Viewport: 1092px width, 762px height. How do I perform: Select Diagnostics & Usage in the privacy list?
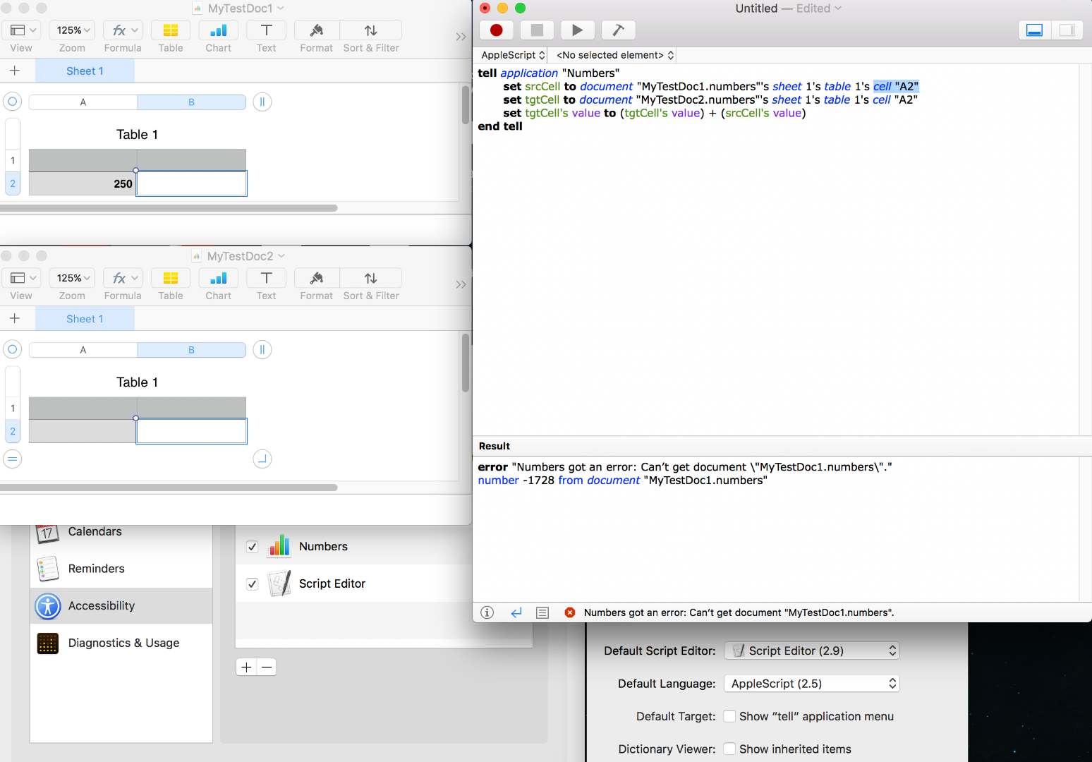click(x=121, y=643)
